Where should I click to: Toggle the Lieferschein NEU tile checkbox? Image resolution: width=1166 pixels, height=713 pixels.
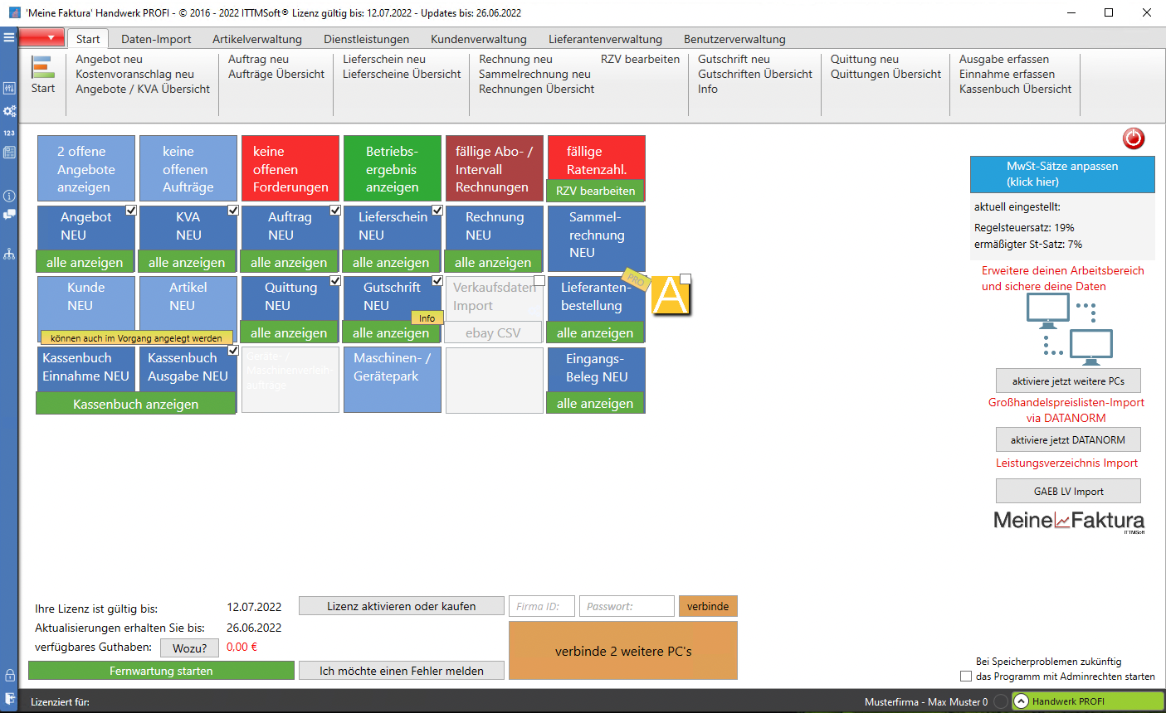click(x=437, y=210)
